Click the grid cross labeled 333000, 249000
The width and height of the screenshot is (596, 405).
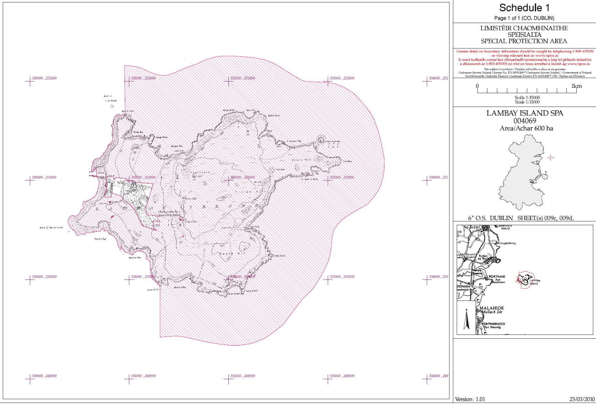(328, 379)
